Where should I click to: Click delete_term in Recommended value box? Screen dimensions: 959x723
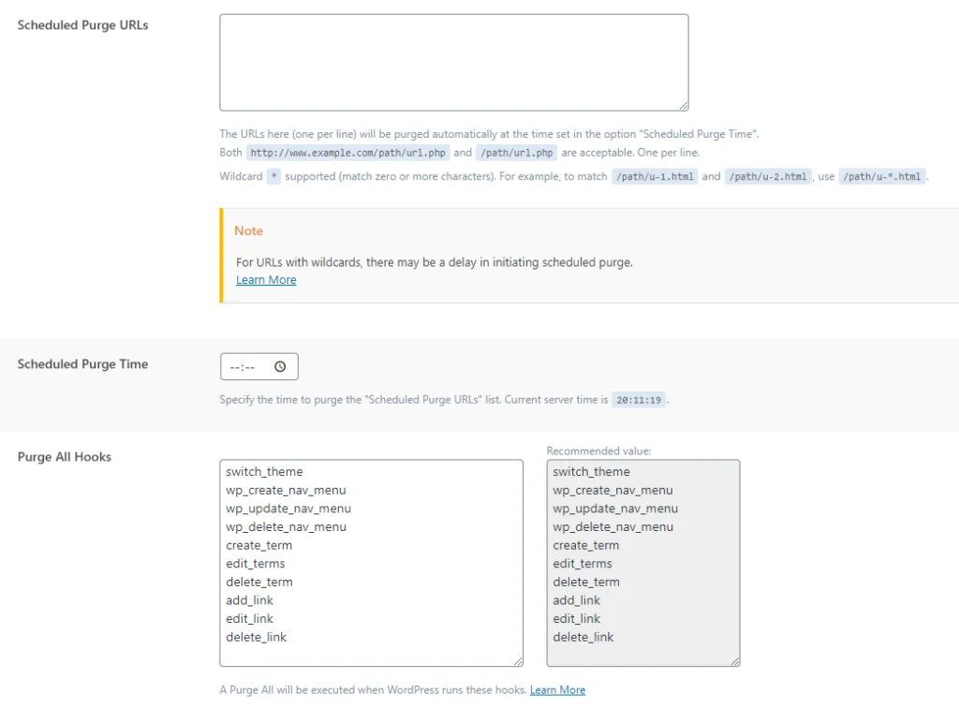[x=586, y=582]
